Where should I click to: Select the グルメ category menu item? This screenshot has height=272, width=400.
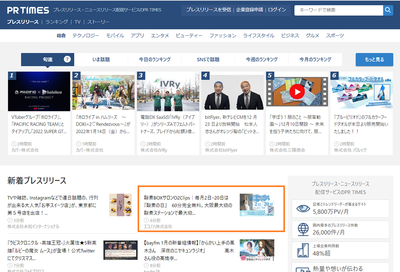pyautogui.click(x=313, y=36)
